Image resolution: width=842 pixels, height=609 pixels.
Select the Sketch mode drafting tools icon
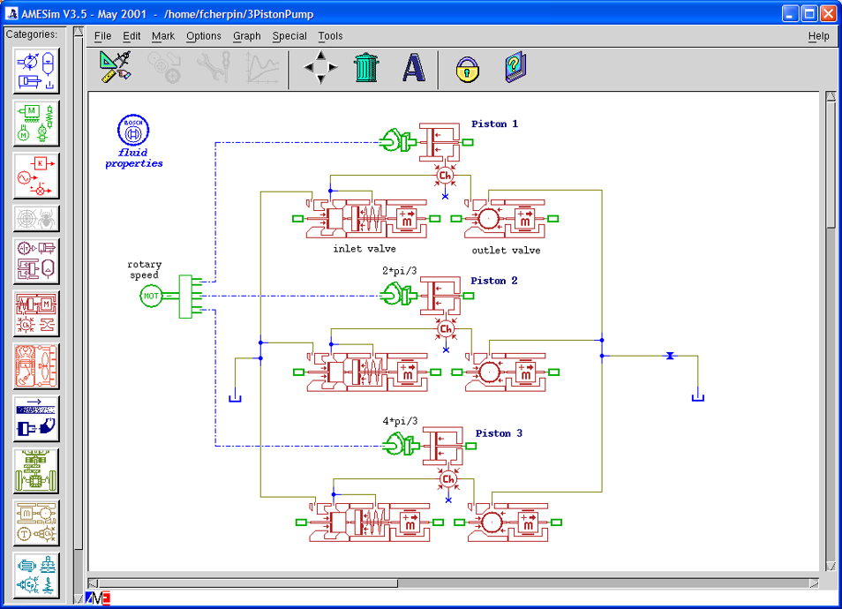coord(115,67)
